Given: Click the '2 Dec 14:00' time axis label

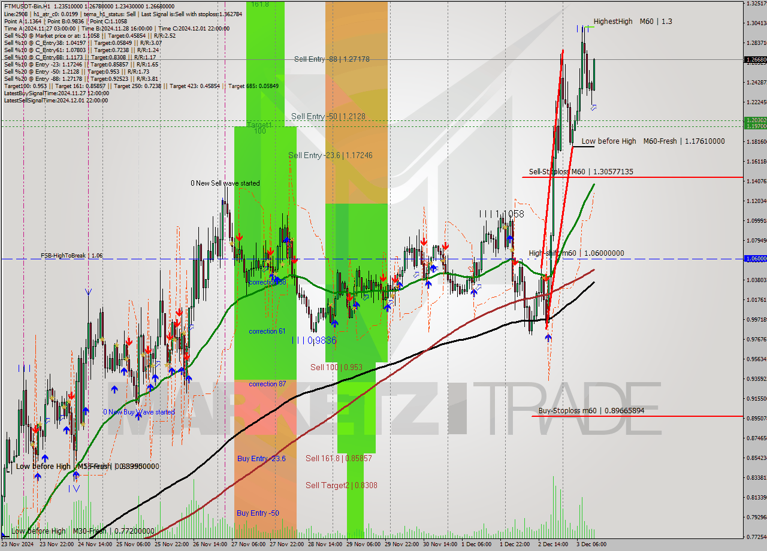Looking at the screenshot, I should 555,544.
